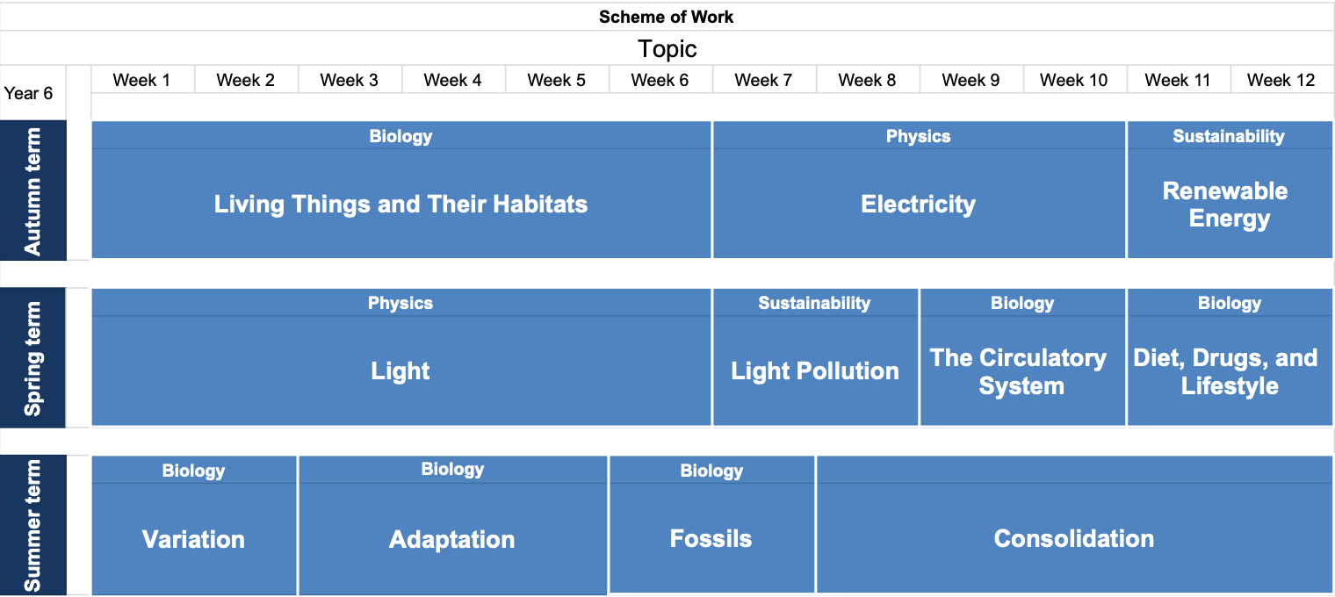Click the Summer term row label
The image size is (1335, 597).
tap(32, 525)
